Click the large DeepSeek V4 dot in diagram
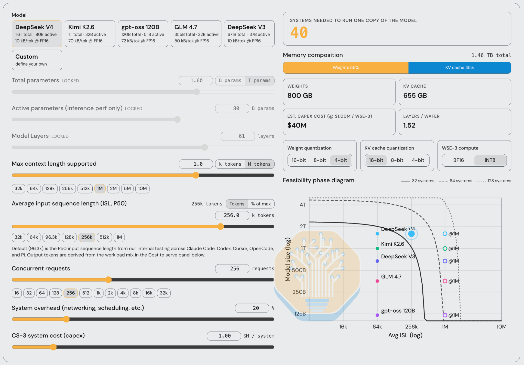 click(x=411, y=234)
